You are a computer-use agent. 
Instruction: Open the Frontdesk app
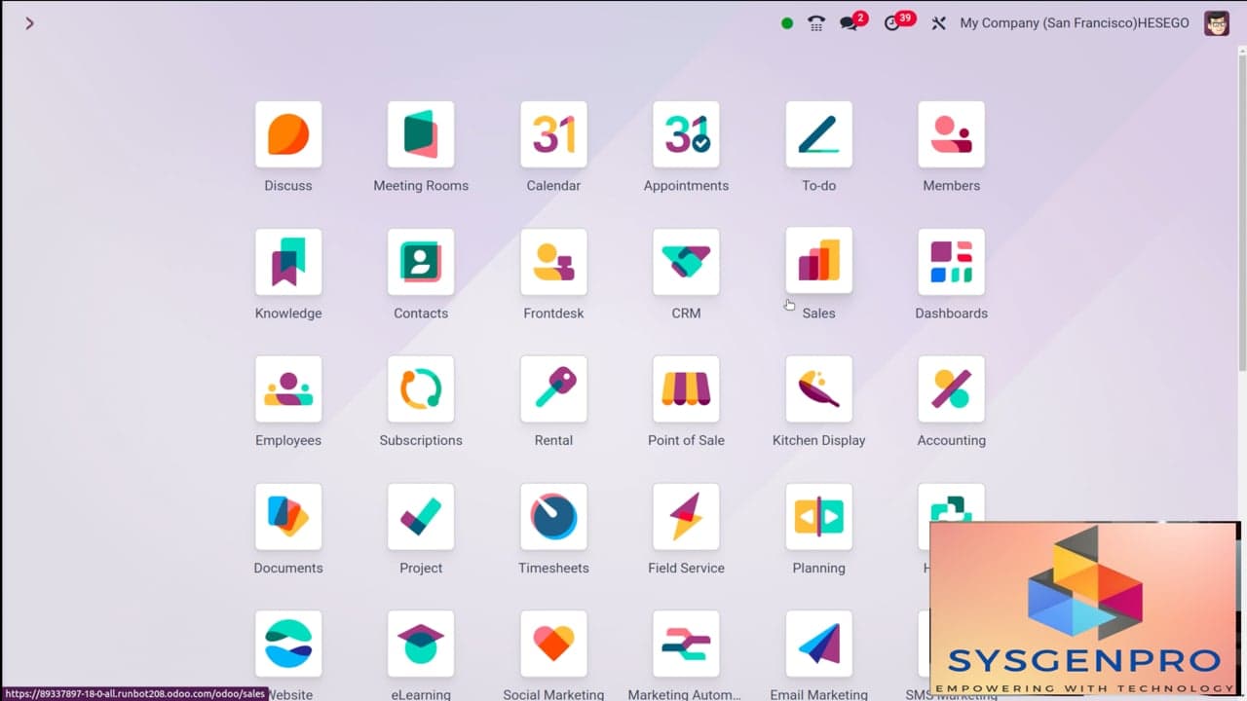(553, 262)
